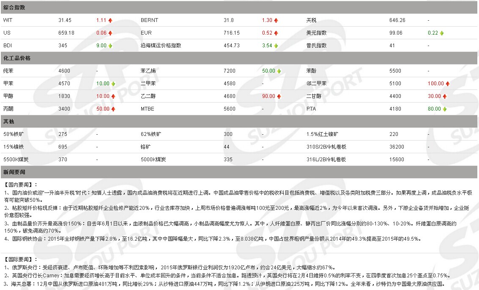479x290 pixels.
Task: Click the up arrow for 二甘醇 30.00
Action: coord(445,96)
